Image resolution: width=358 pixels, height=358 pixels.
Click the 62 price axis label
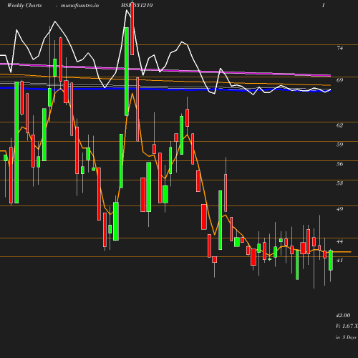[340, 125]
